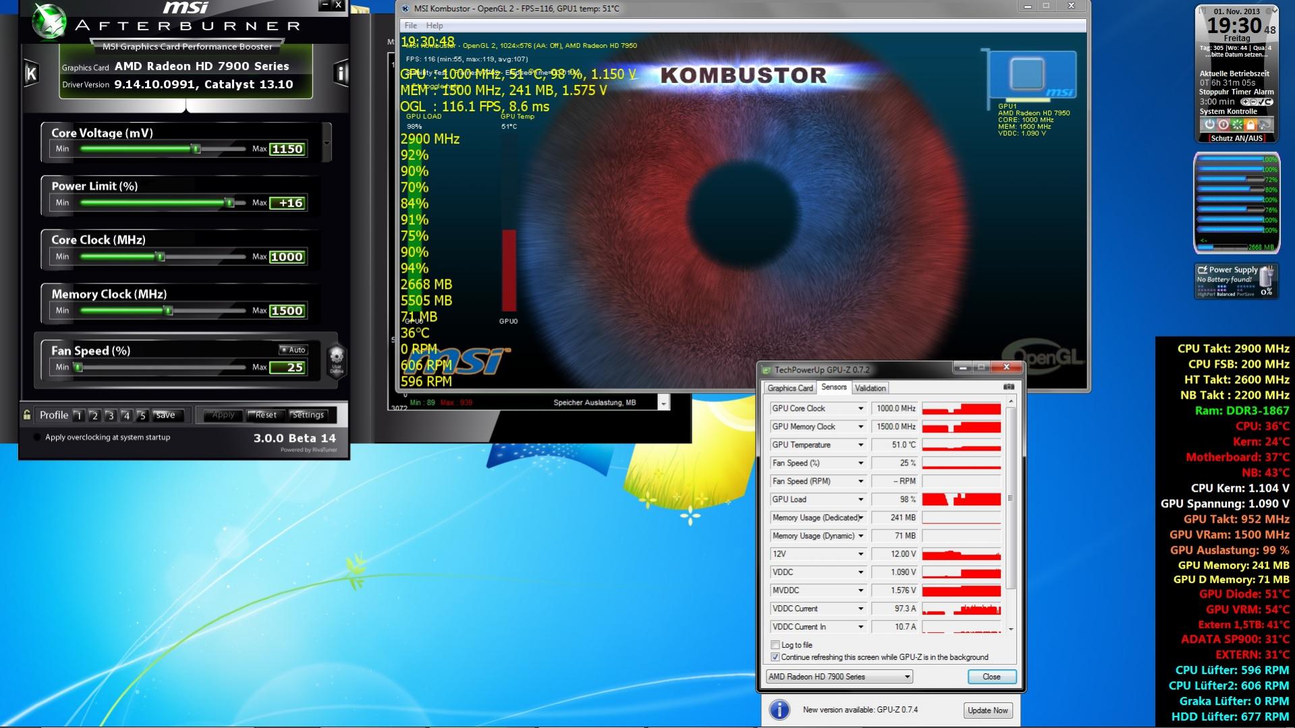Click the Power Limit slider handle

pos(229,202)
